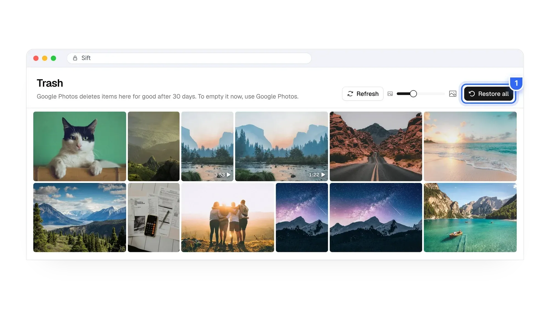Click the thumbnail size slider handle
The image size is (550, 309).
click(x=413, y=94)
